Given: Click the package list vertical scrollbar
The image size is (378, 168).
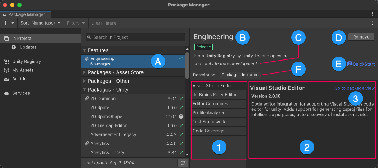Looking at the screenshot, I should [x=187, y=65].
